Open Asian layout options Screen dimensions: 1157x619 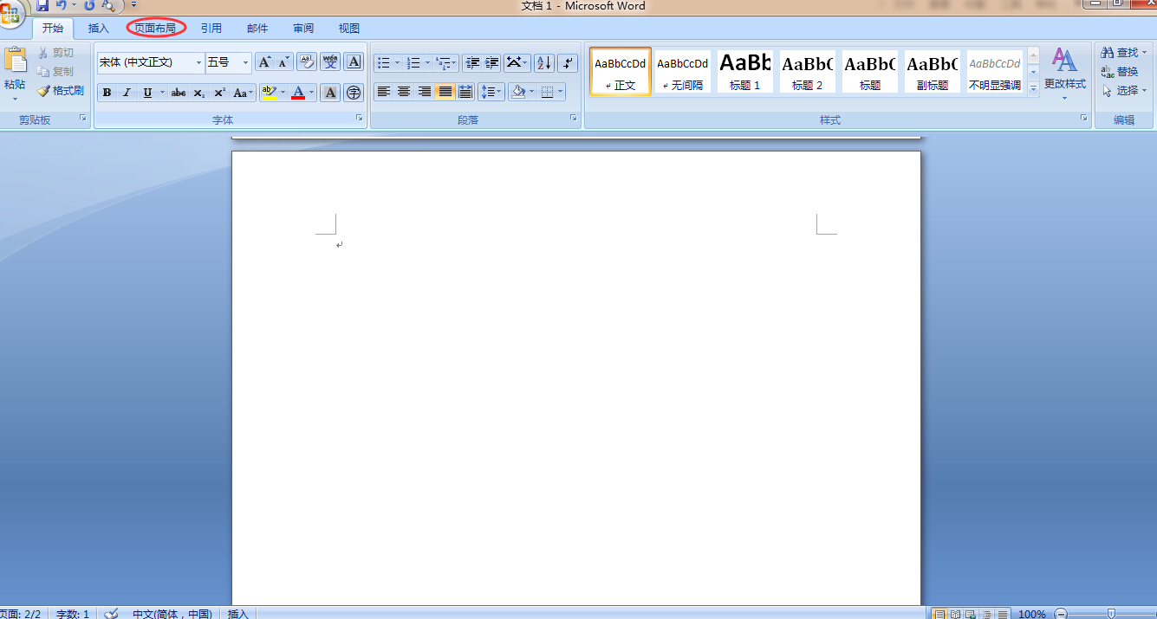(517, 63)
